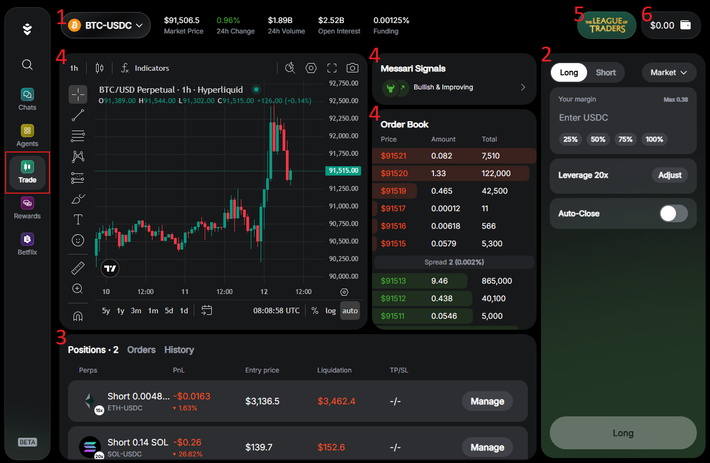Image resolution: width=710 pixels, height=463 pixels.
Task: Open the BTC-USDC pair selector
Action: coord(105,25)
